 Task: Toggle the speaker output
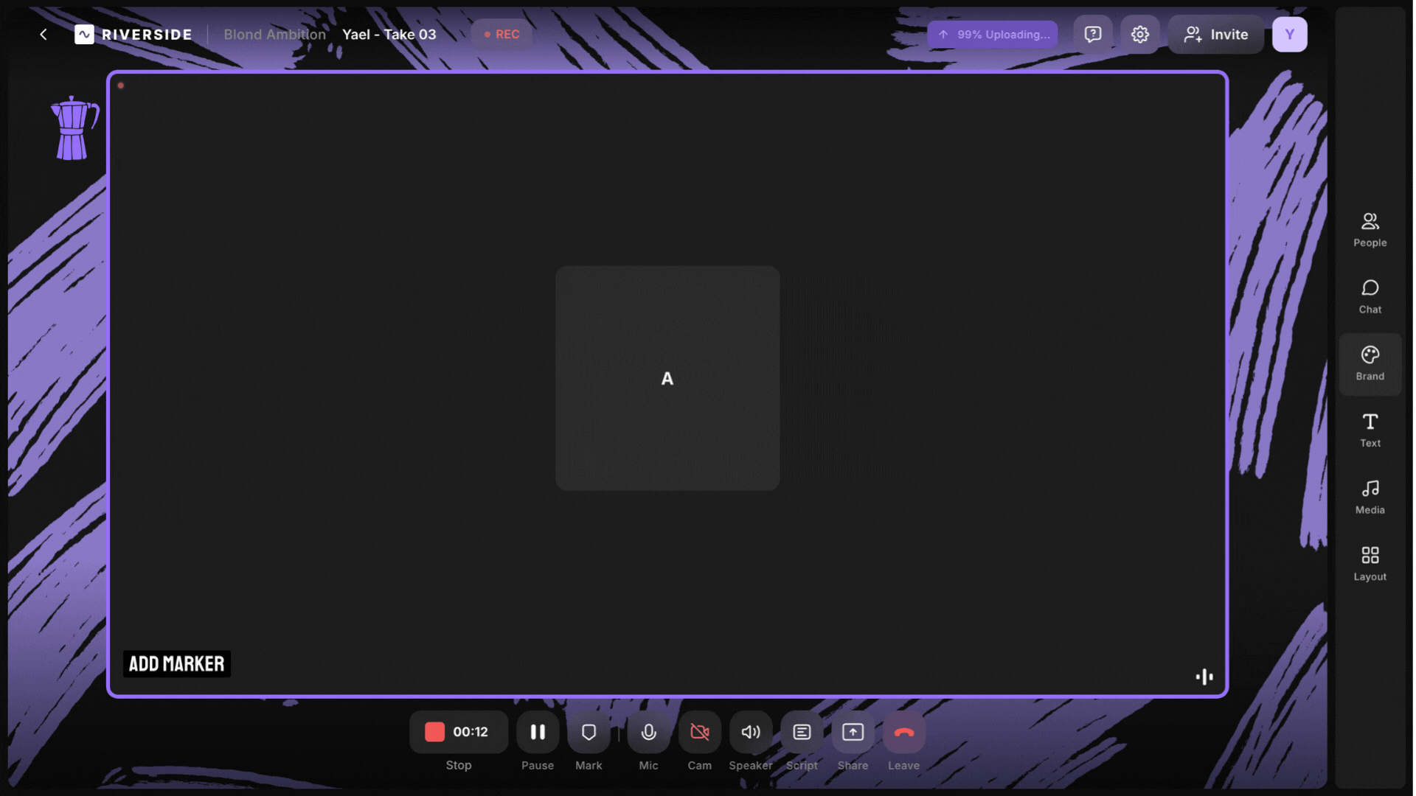pyautogui.click(x=750, y=732)
